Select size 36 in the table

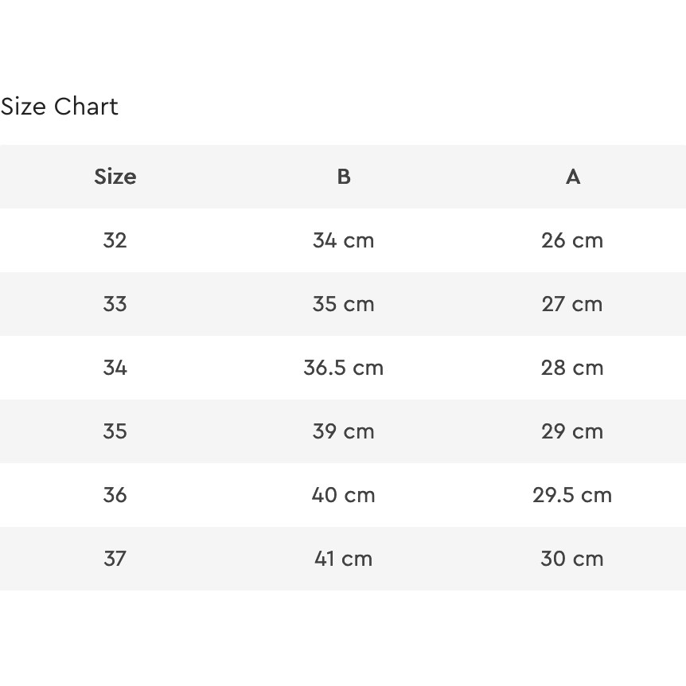click(x=115, y=495)
